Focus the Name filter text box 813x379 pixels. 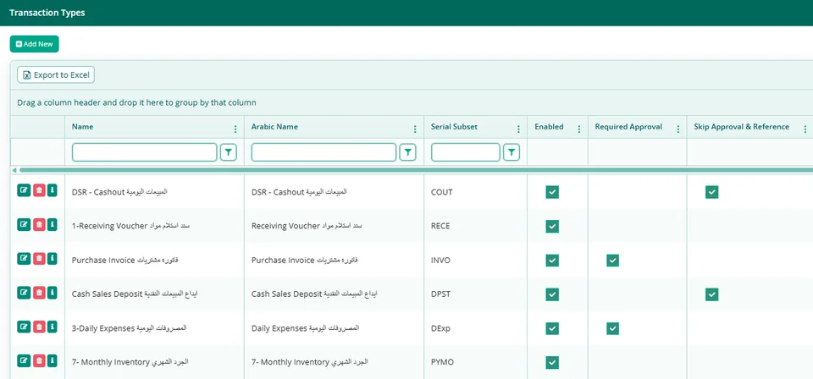coord(145,152)
